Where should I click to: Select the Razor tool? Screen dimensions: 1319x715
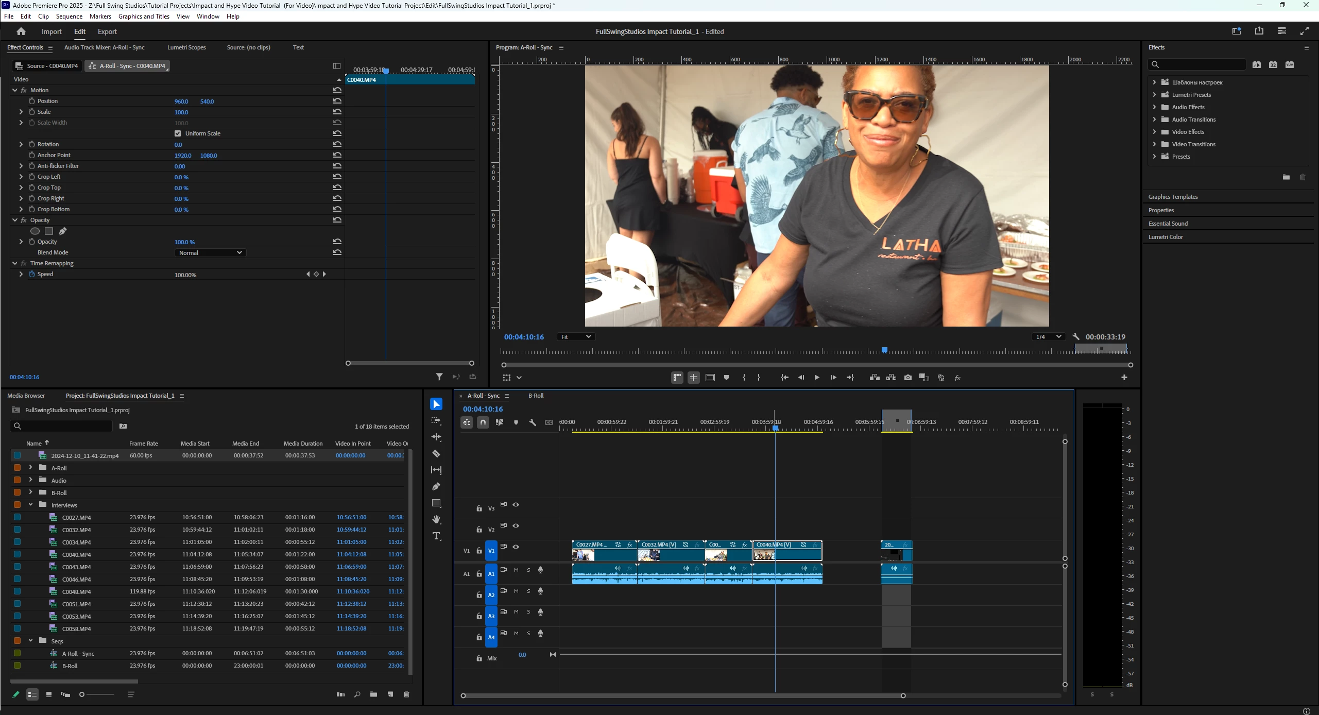pyautogui.click(x=436, y=454)
